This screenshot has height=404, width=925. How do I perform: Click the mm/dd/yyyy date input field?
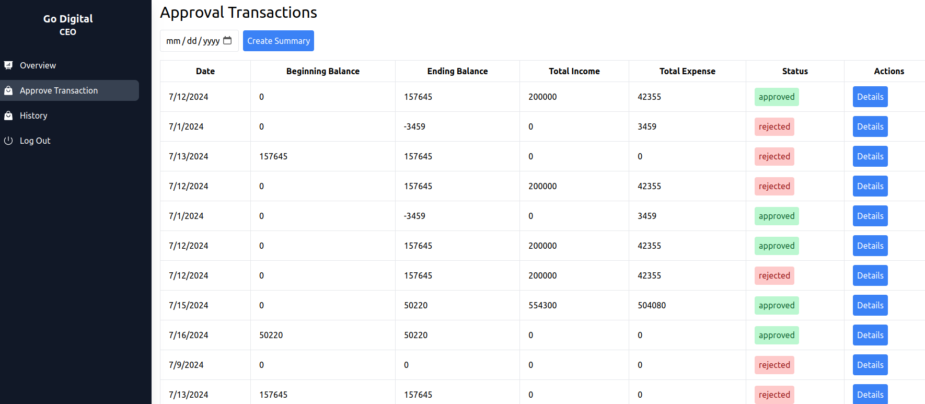(192, 41)
